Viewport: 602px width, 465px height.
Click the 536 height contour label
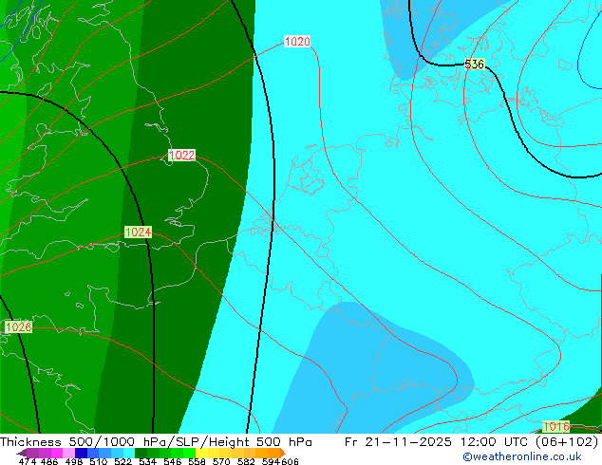pos(475,65)
